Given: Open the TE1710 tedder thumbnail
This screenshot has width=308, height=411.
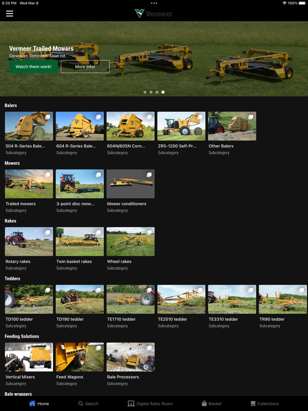Looking at the screenshot, I should [x=131, y=299].
